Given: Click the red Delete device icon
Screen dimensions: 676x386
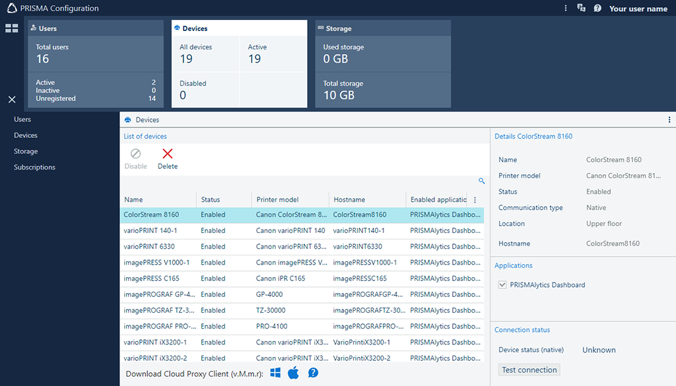Looking at the screenshot, I should coord(168,154).
